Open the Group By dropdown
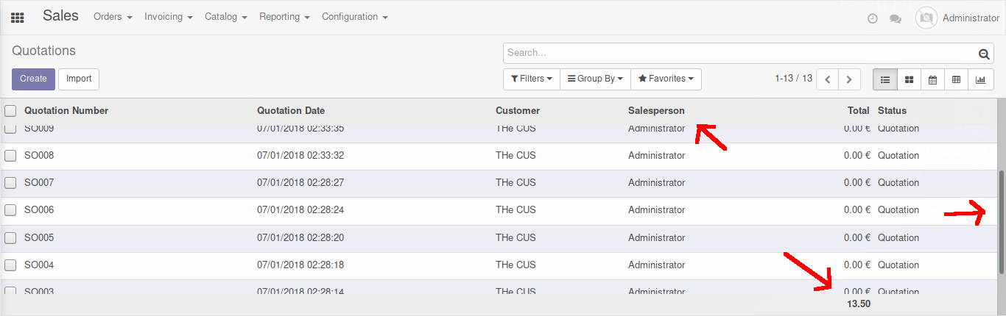 [x=595, y=79]
